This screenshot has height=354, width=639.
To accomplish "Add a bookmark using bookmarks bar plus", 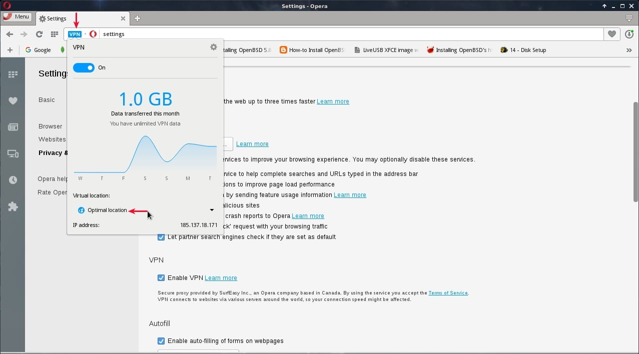I will (10, 50).
